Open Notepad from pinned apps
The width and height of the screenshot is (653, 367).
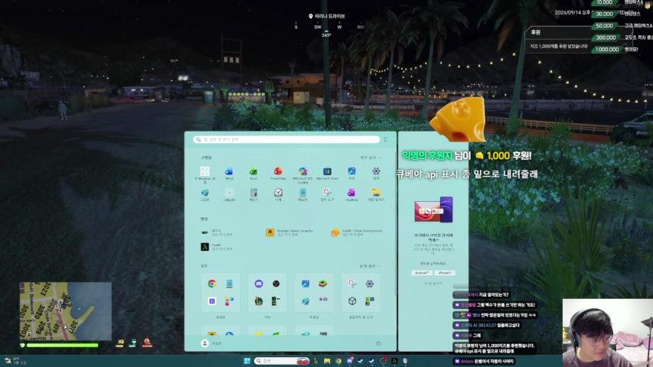coord(302,195)
